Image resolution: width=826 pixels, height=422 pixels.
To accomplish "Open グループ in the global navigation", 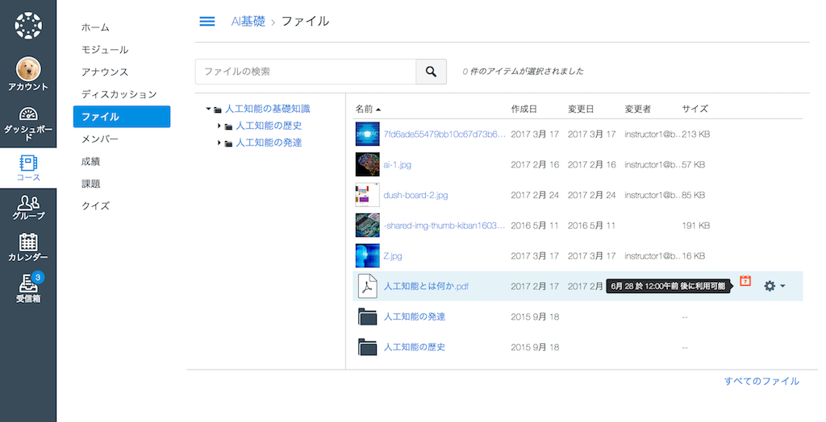I will pos(28,208).
